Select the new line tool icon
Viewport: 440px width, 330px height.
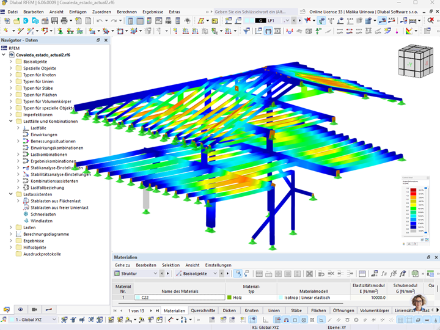(x=20, y=31)
